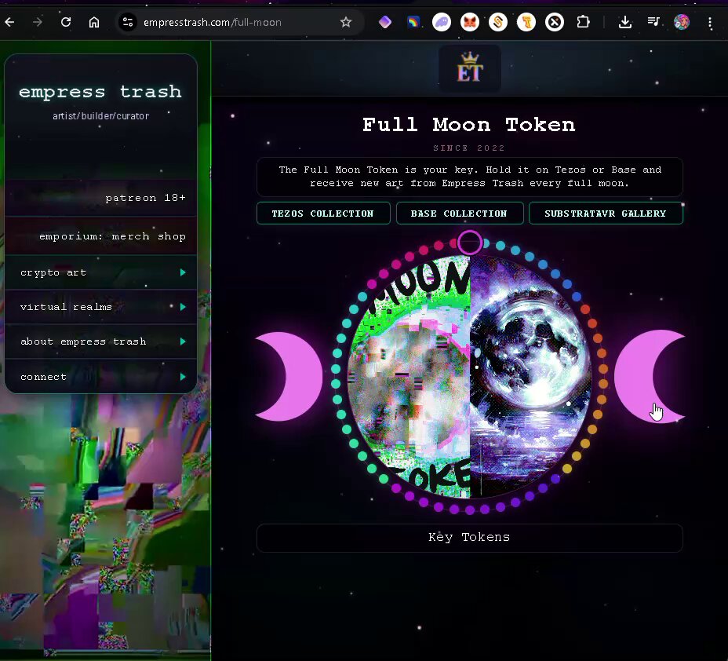Screen dimensions: 728x661
Task: Click the empress trash site title
Action: pyautogui.click(x=100, y=92)
